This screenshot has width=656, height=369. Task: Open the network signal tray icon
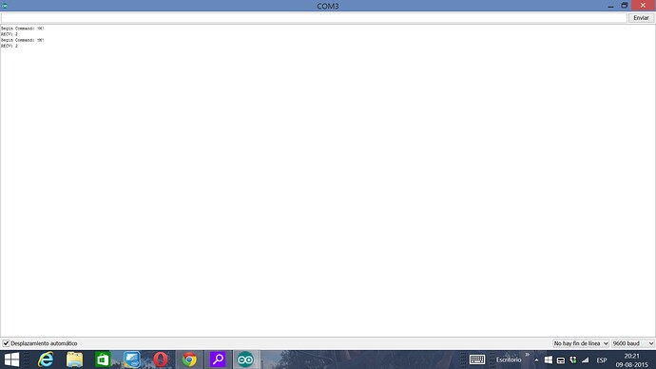point(586,360)
